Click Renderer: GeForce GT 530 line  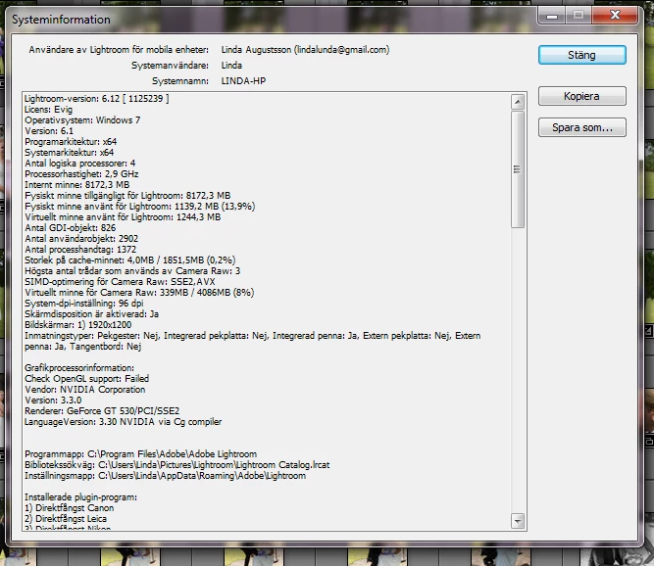[102, 411]
